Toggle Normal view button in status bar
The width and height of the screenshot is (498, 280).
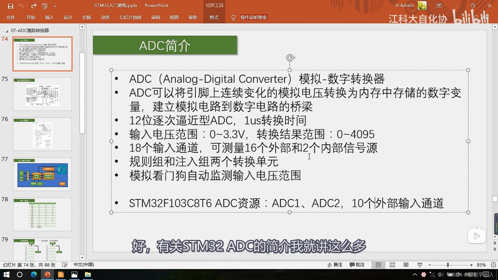coord(378,265)
